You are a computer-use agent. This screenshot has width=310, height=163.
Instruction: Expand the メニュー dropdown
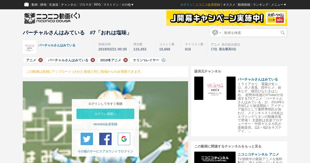pos(278,5)
